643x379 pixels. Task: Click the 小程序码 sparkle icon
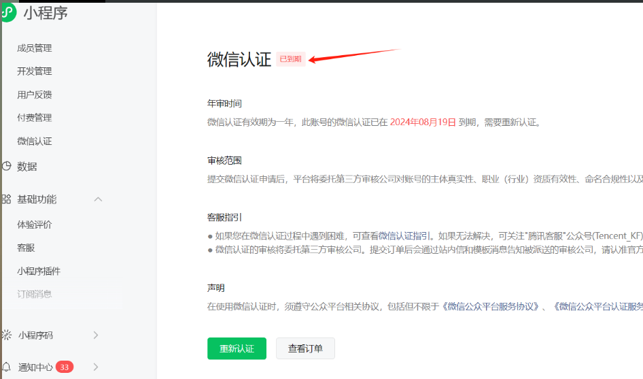(7, 335)
